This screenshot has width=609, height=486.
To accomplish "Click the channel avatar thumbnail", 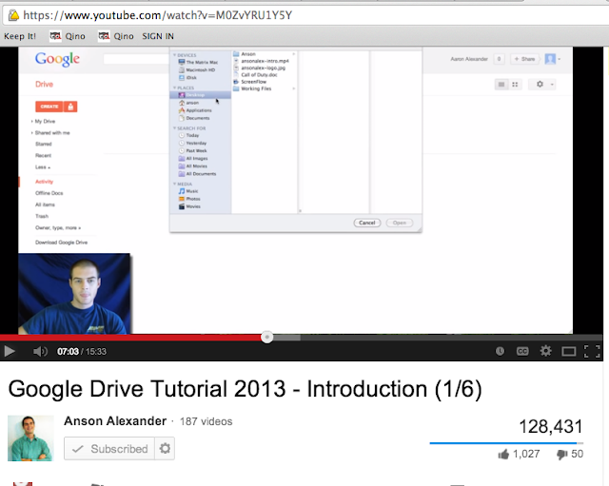I will 30,438.
